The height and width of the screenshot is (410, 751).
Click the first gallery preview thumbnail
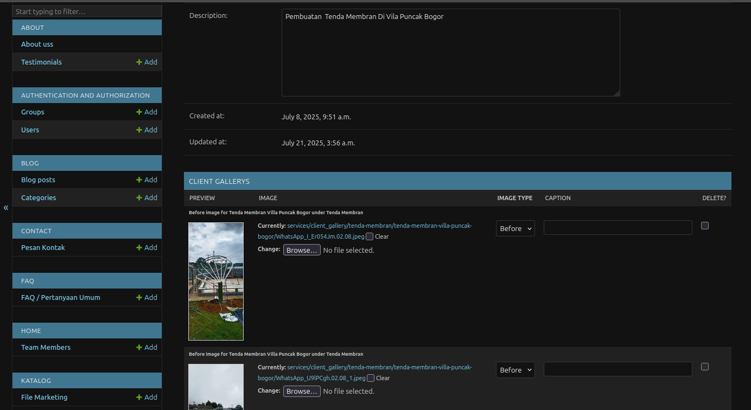pos(216,281)
